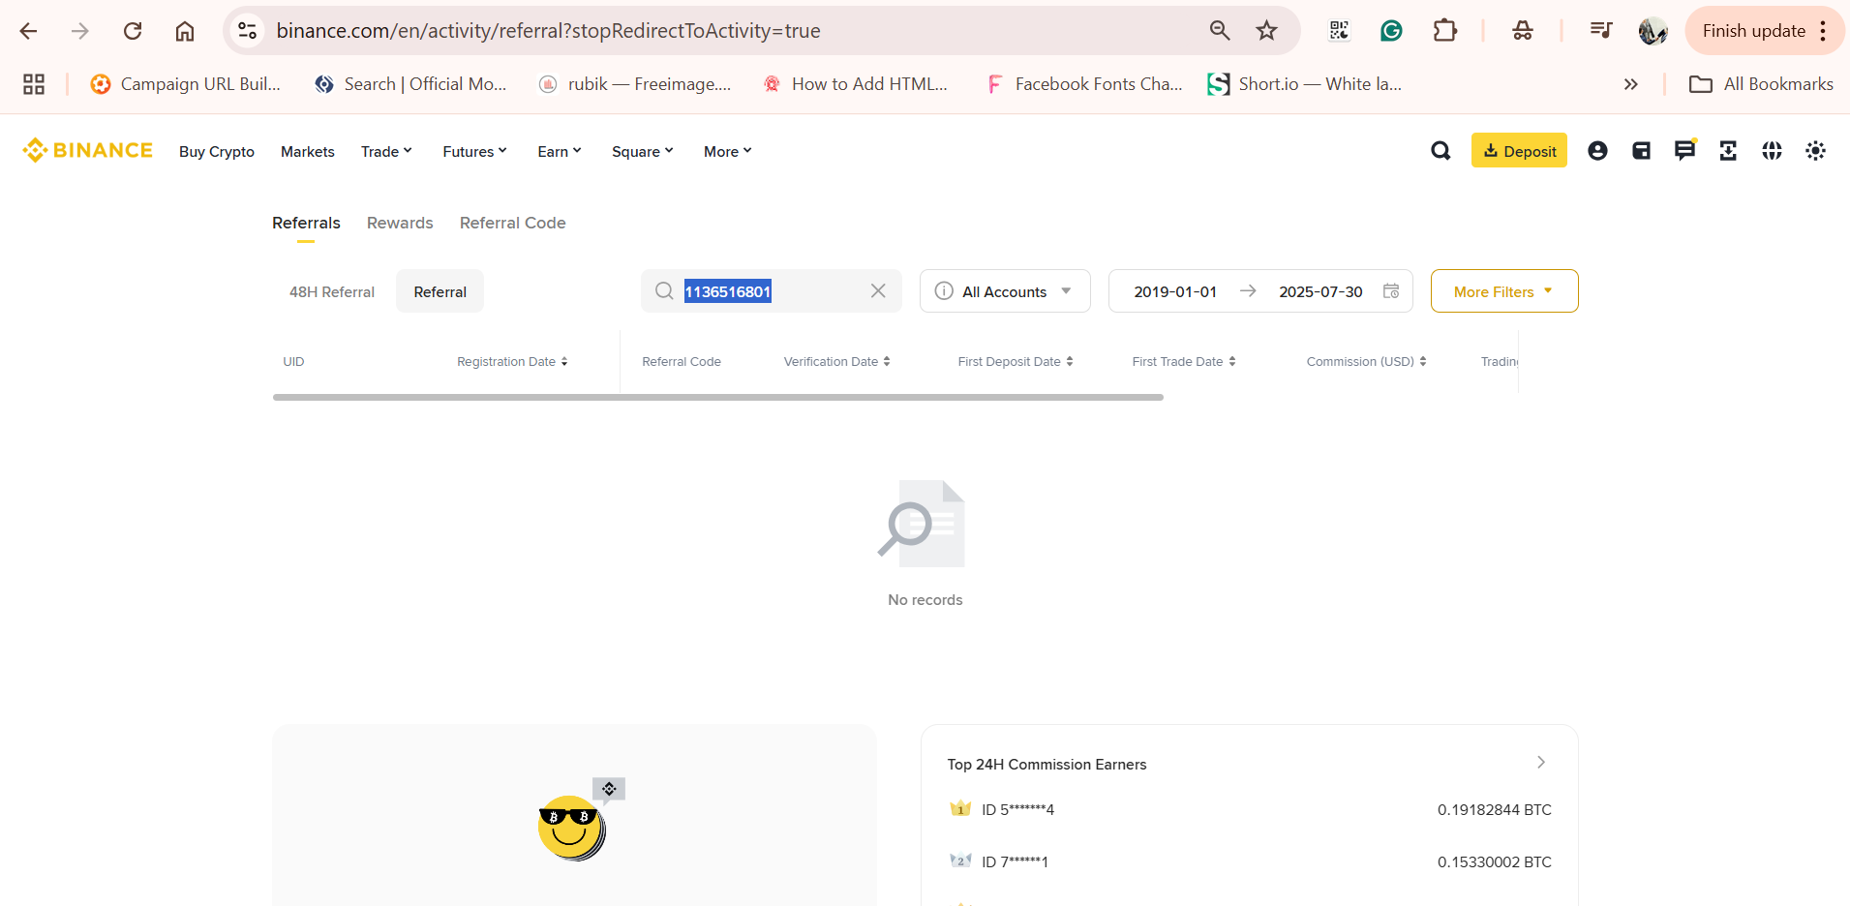Open the extensions puzzle icon
This screenshot has height=906, width=1850.
click(x=1444, y=31)
